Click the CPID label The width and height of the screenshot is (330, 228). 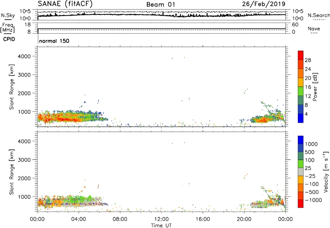coord(9,39)
